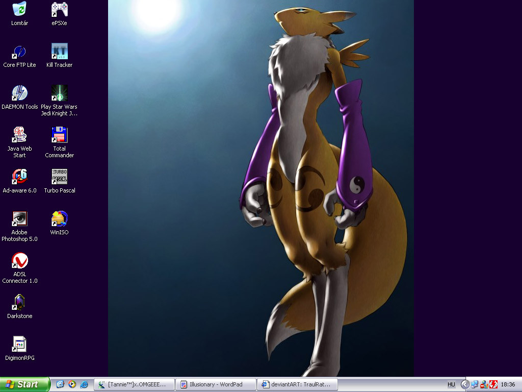Image resolution: width=522 pixels, height=392 pixels.
Task: Click Play Star Wars Jedi Knight shortcut
Action: pyautogui.click(x=59, y=101)
